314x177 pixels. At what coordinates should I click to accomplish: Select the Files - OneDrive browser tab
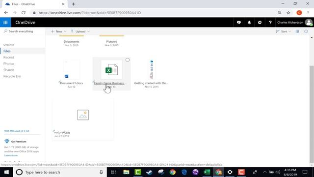tap(35, 4)
